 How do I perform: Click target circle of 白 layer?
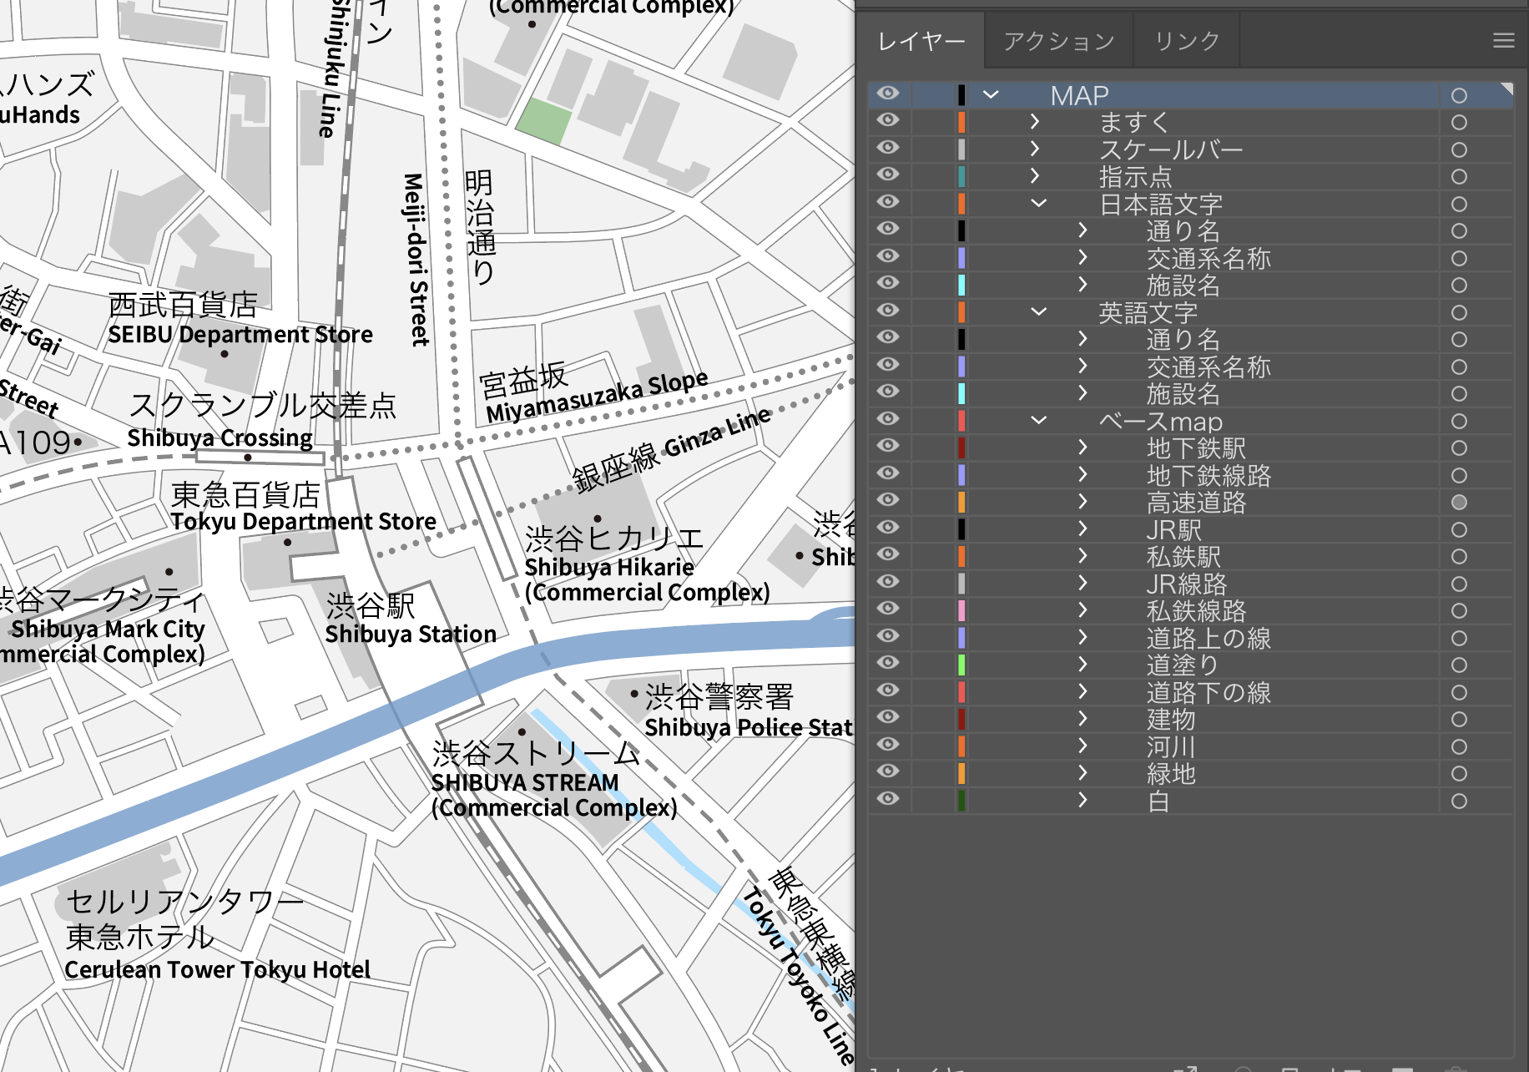(x=1459, y=801)
